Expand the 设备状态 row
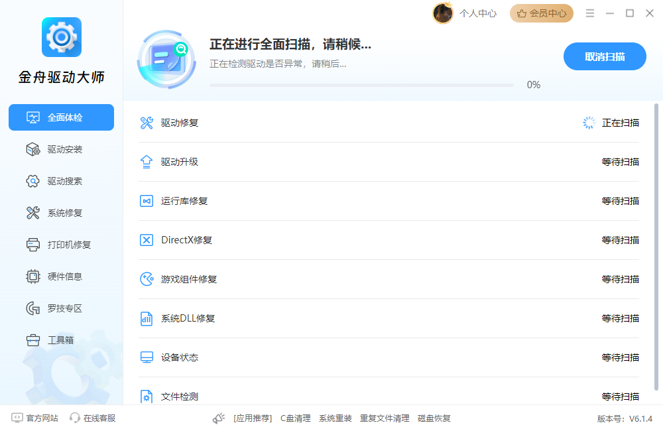Viewport: 663px width, 431px height. click(387, 357)
